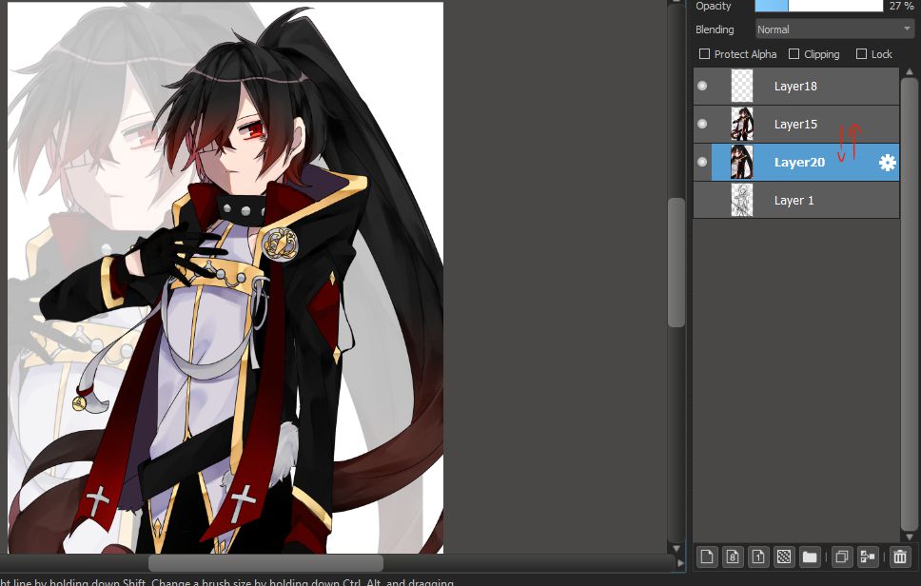The image size is (921, 586).
Task: Hide Layer15 using its visibility dot
Action: 702,125
